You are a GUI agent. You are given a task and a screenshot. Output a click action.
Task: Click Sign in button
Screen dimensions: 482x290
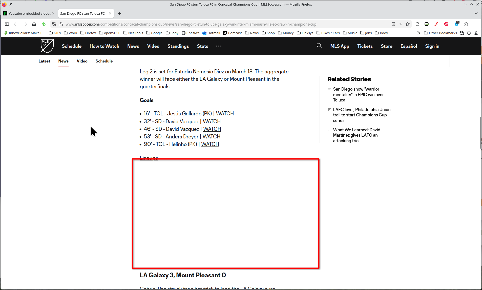point(432,46)
